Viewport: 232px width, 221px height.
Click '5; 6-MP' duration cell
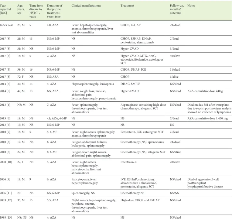click(52, 132)
